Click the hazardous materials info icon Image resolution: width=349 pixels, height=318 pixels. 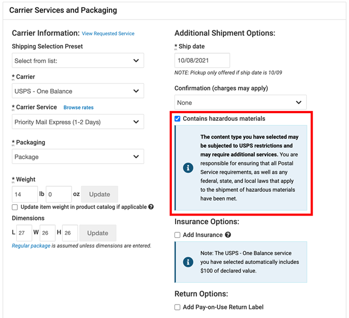(188, 168)
